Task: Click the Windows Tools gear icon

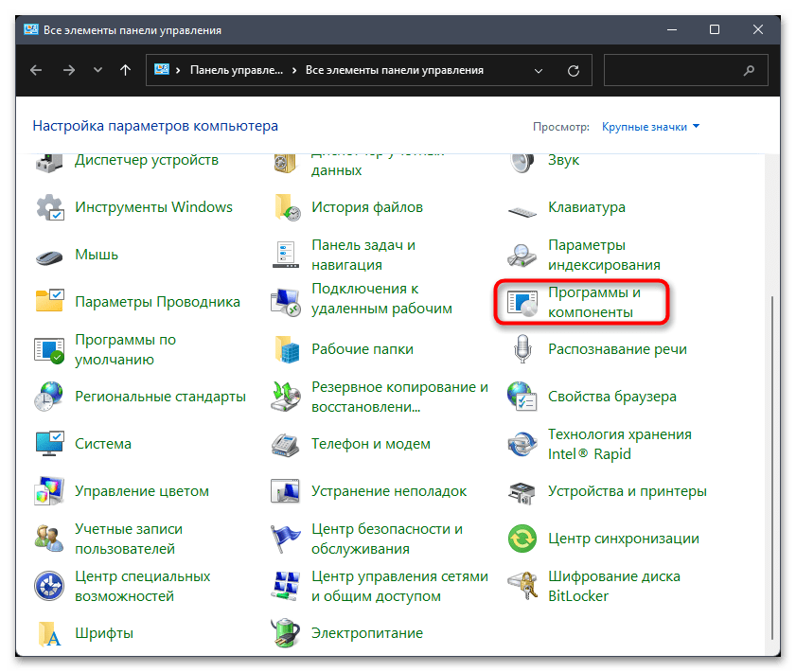Action: [x=49, y=207]
